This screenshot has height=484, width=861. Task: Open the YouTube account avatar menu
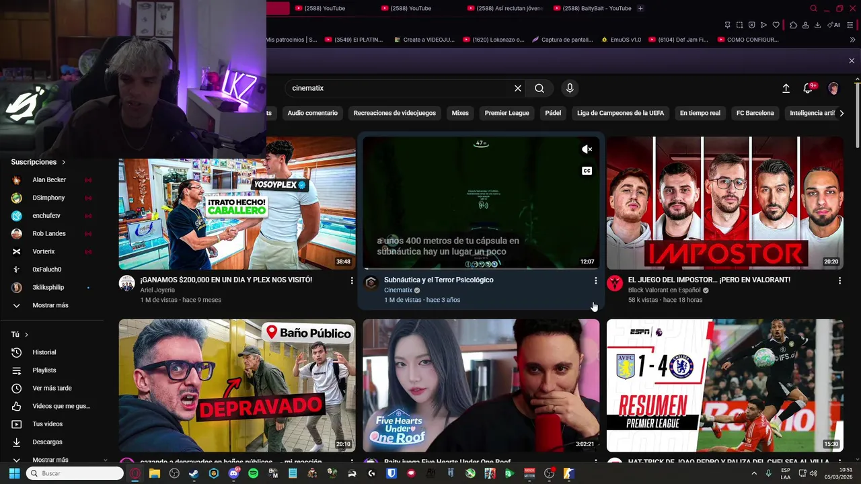pos(833,88)
